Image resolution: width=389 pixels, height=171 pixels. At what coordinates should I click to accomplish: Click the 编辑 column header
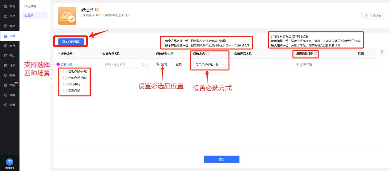coord(361,54)
